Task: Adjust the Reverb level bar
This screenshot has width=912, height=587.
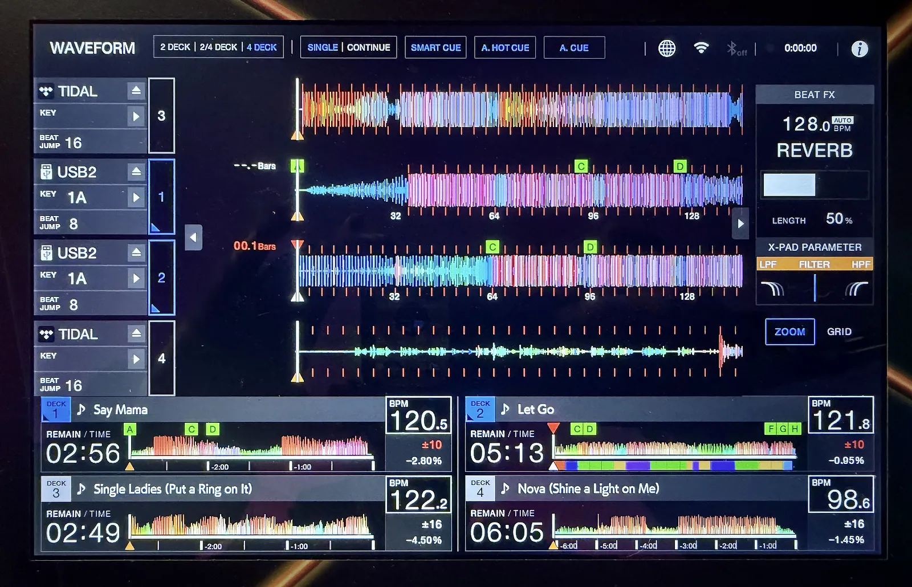Action: click(815, 185)
